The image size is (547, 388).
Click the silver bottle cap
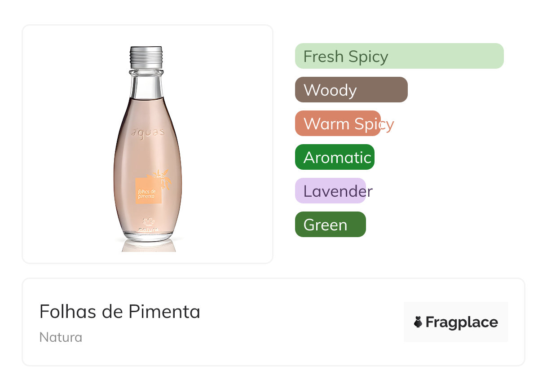click(146, 56)
